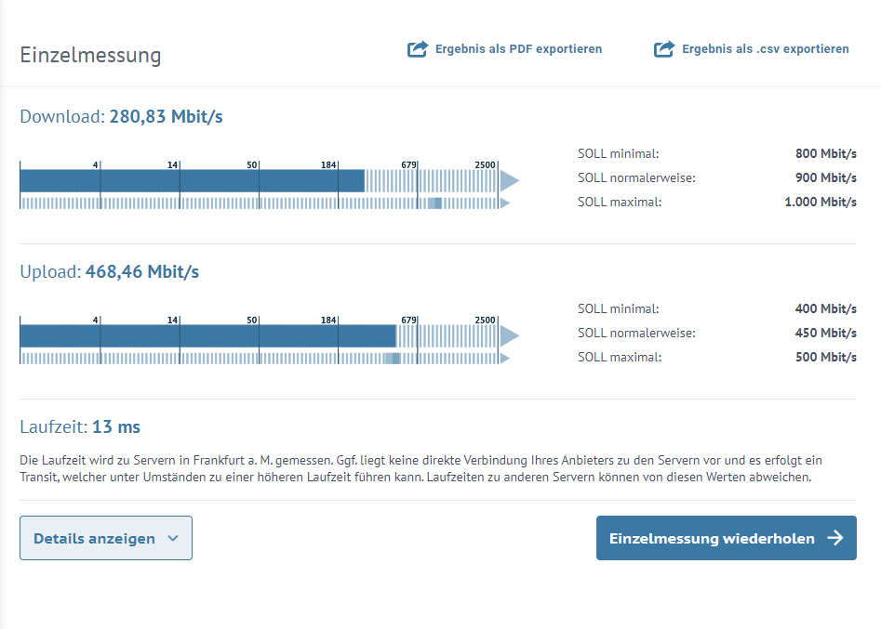This screenshot has height=629, width=881.
Task: Click the small arrowhead on Download SOLL range bar
Action: [505, 203]
